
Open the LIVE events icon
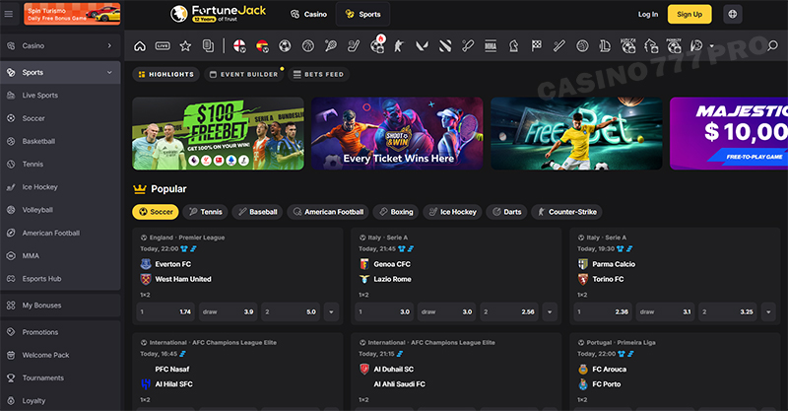click(163, 46)
